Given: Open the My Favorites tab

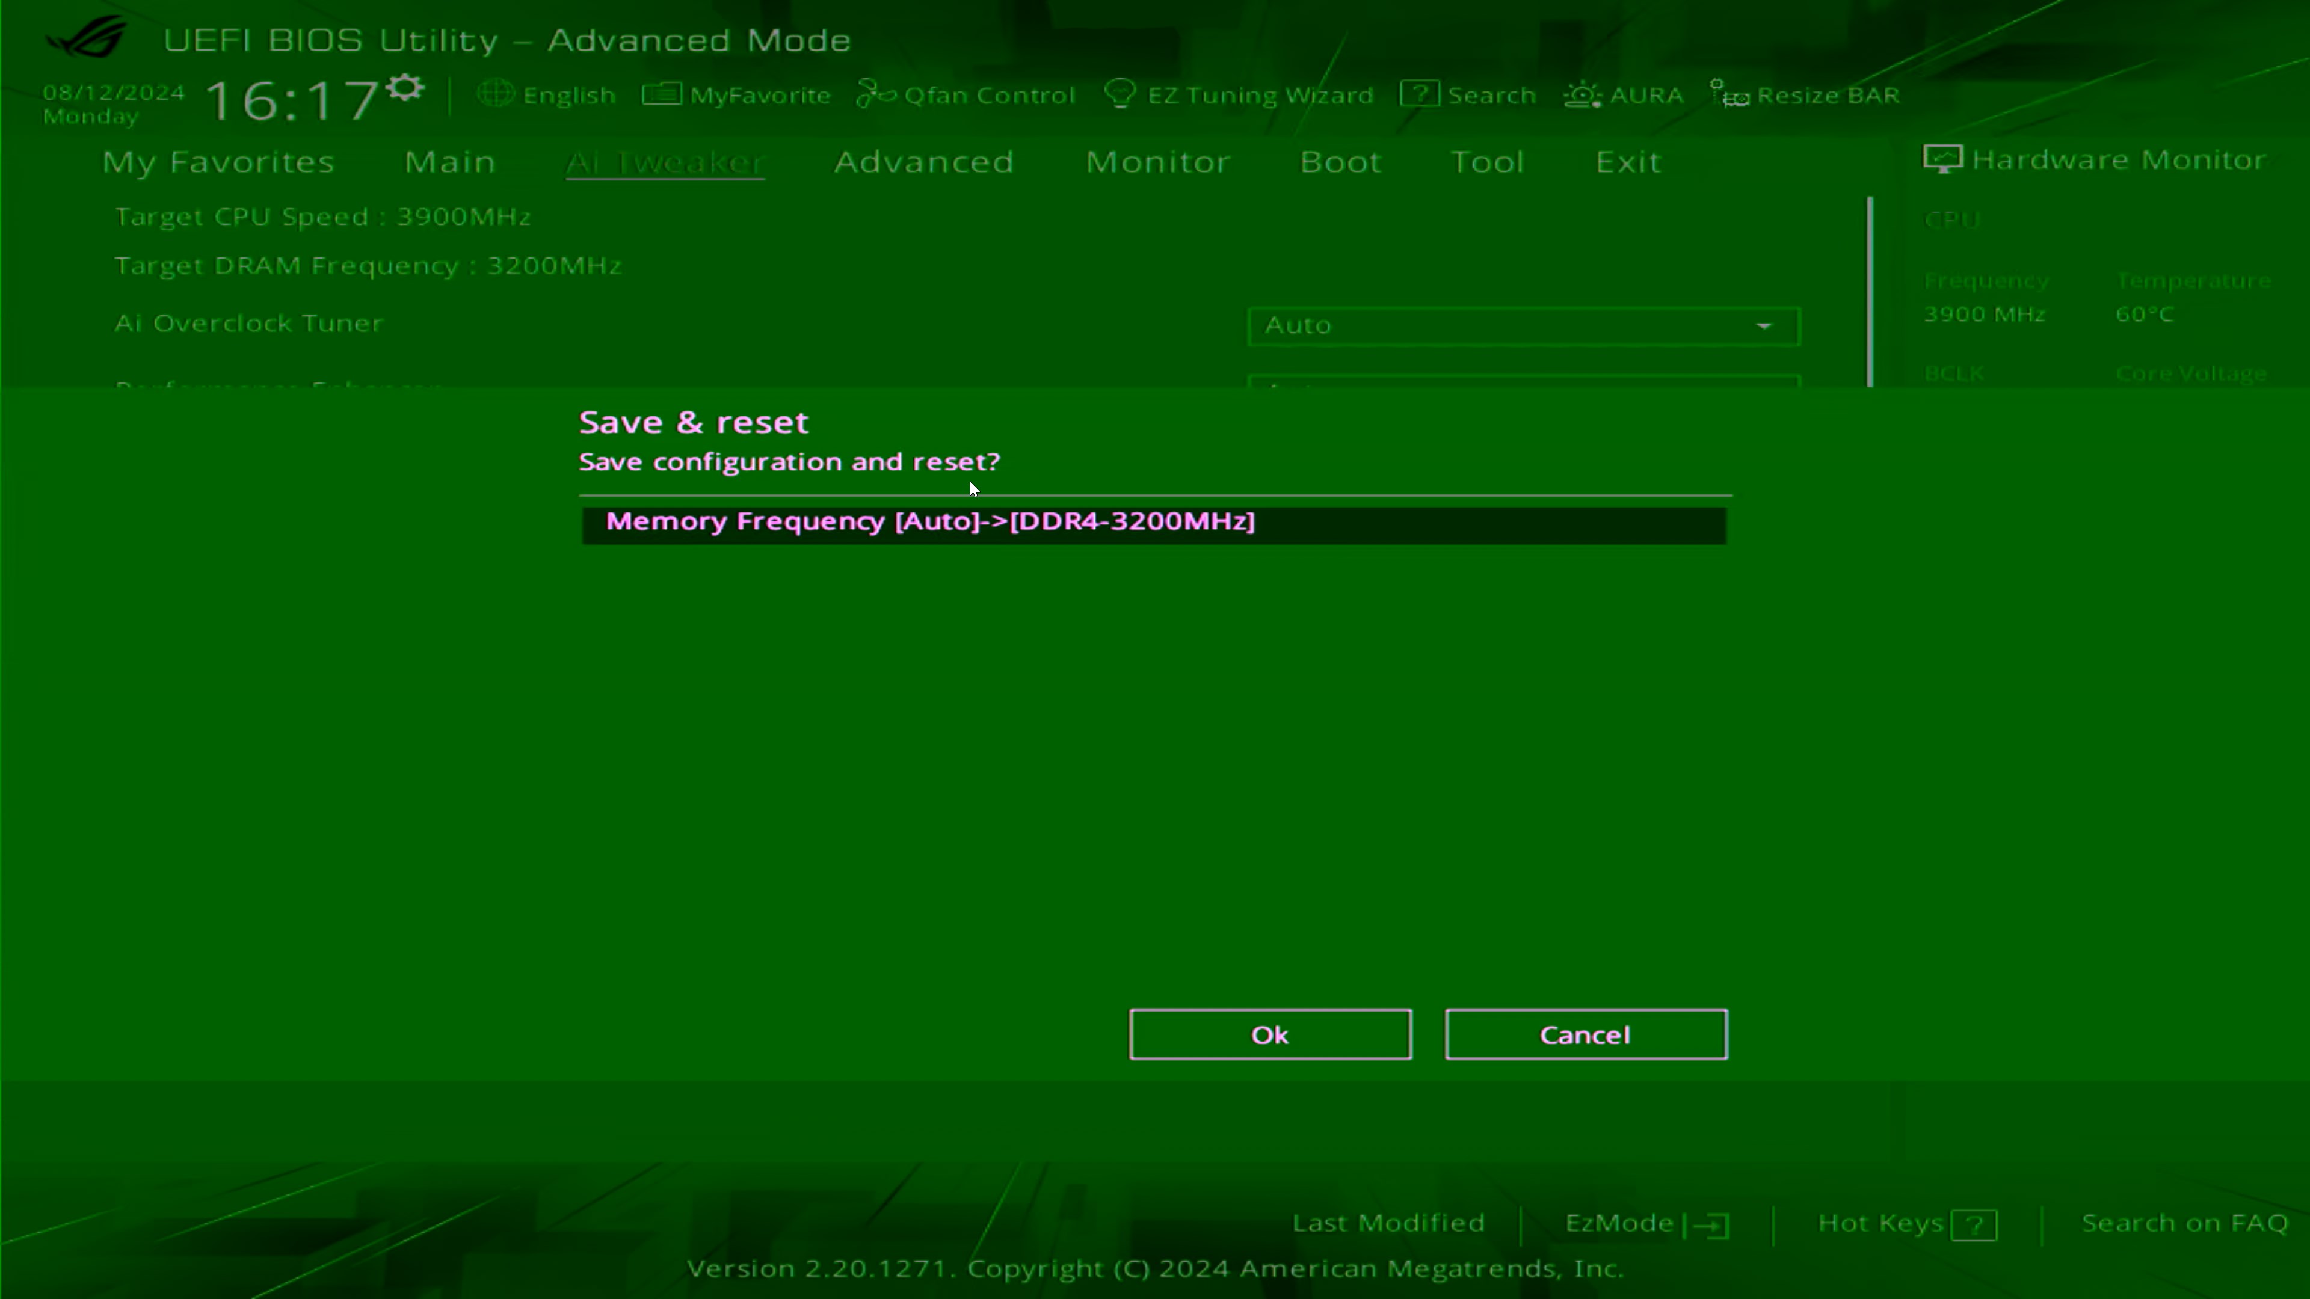Looking at the screenshot, I should (218, 162).
